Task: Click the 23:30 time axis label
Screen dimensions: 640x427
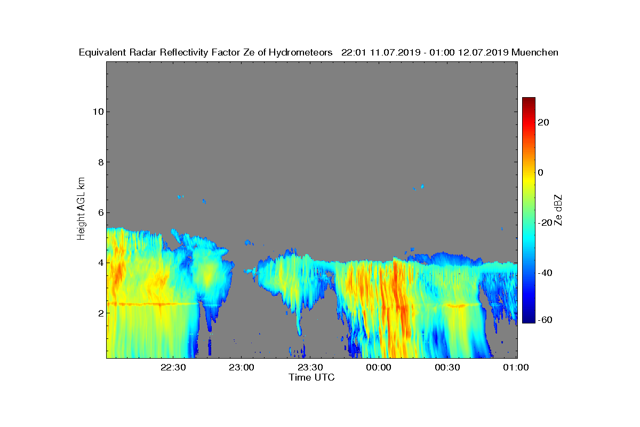Action: pos(310,368)
